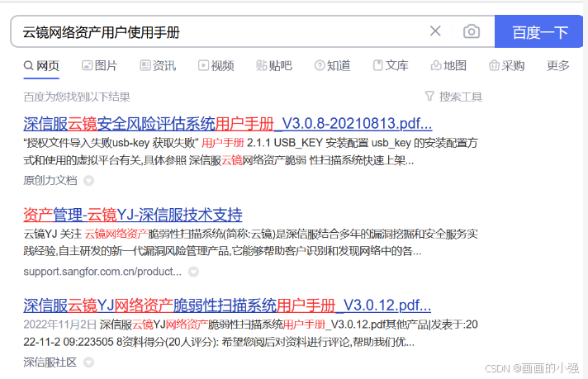Open image search via the camera icon

coord(472,31)
